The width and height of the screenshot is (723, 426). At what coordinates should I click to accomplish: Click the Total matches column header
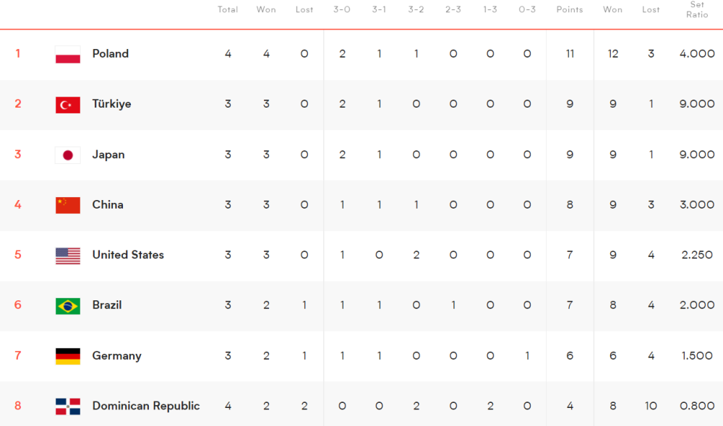(228, 9)
